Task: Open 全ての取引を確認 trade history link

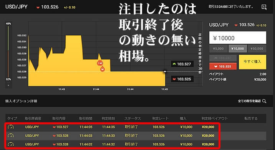Action: [249, 101]
